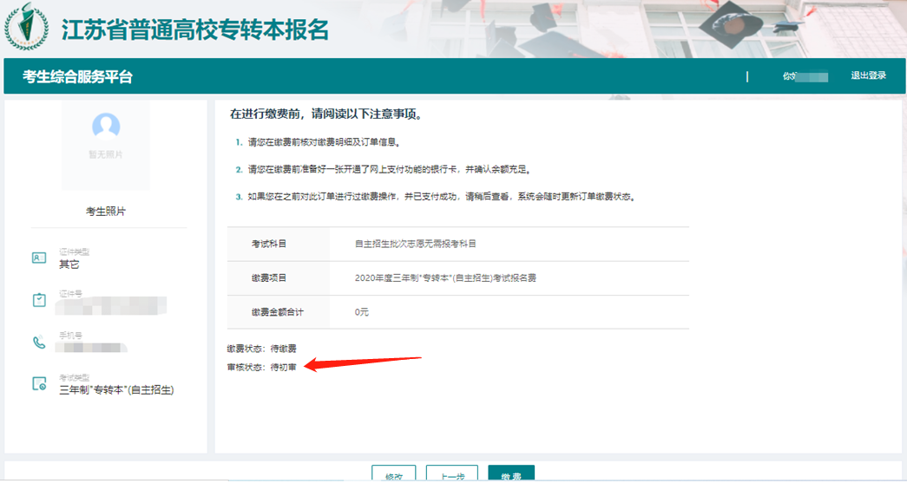The width and height of the screenshot is (907, 483).
Task: Click the 上一步 previous step button
Action: coord(452,473)
